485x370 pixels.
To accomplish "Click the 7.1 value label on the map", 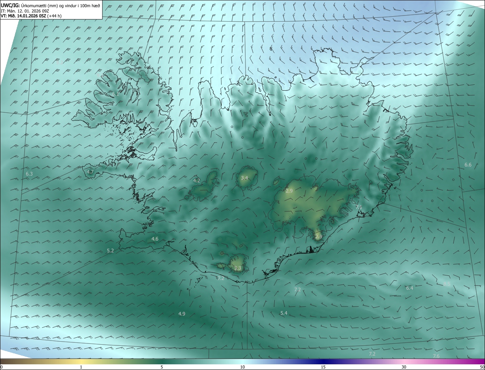I will [359, 207].
